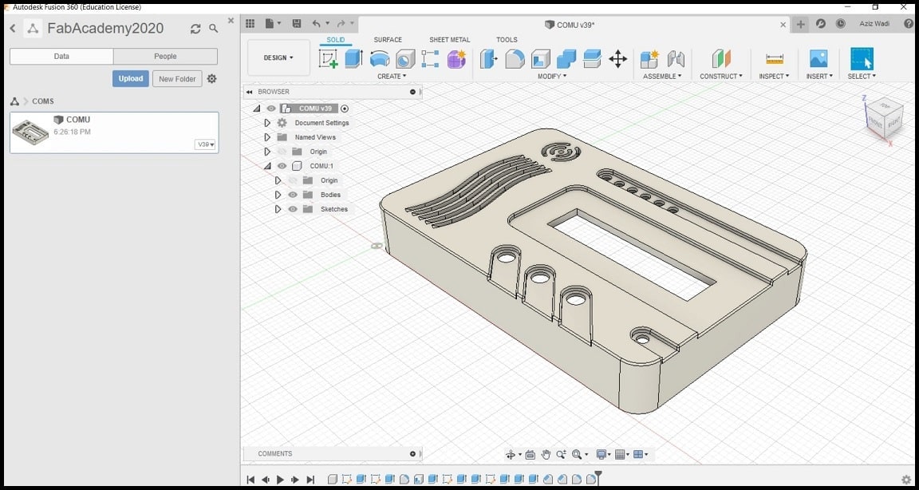Select the Revolve tool
This screenshot has width=919, height=490.
click(380, 59)
